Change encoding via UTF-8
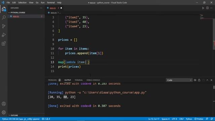215x121 pixels. click(174, 119)
